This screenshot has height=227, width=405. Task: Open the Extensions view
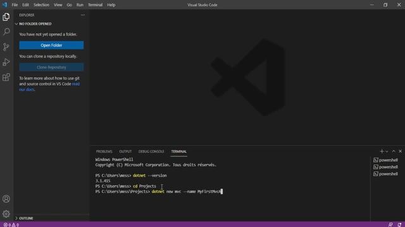click(x=6, y=77)
